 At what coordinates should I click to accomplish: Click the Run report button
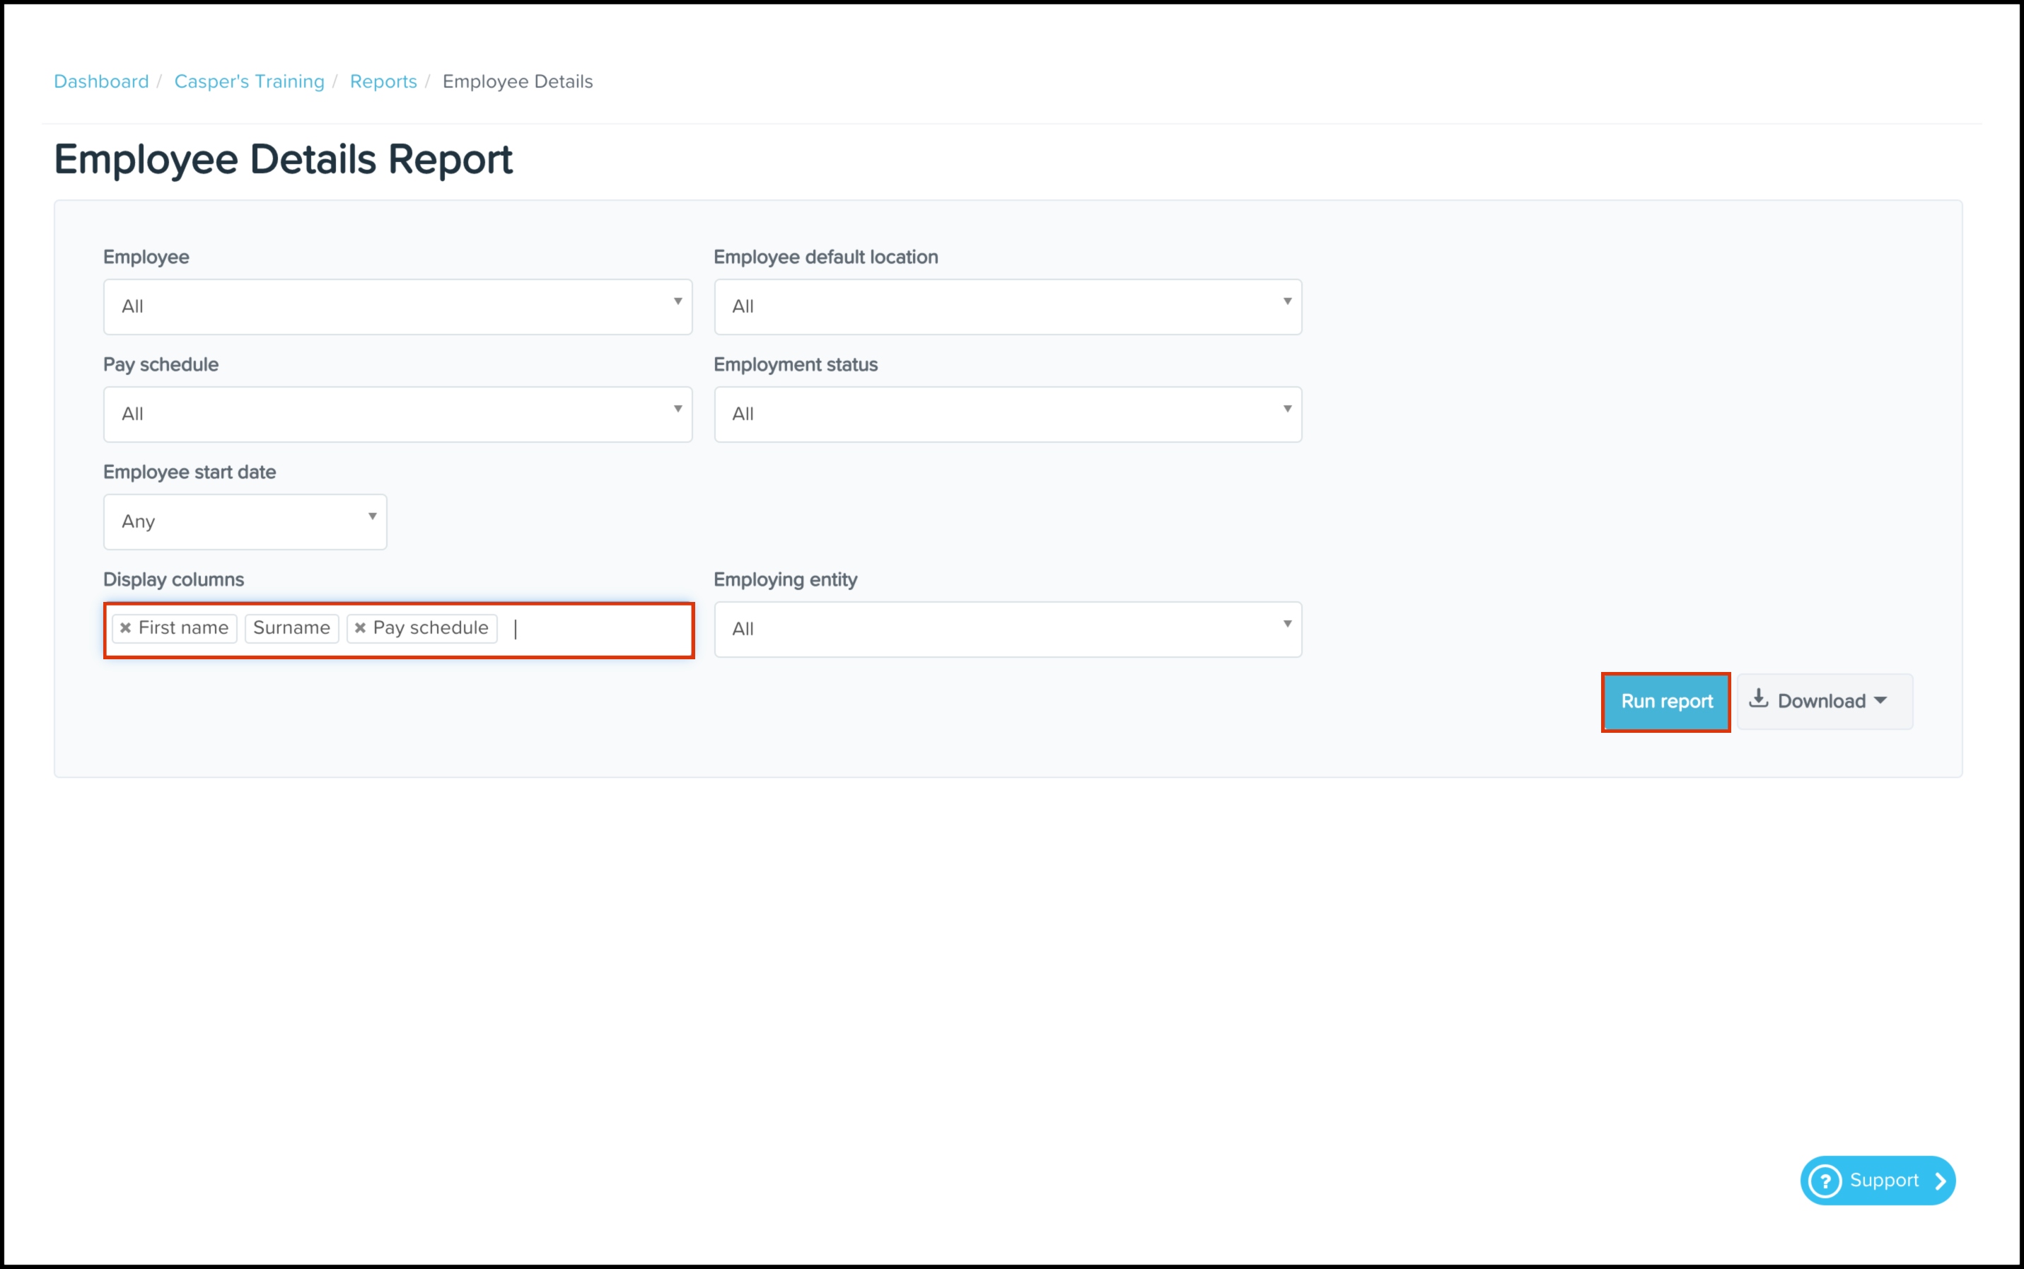coord(1666,700)
